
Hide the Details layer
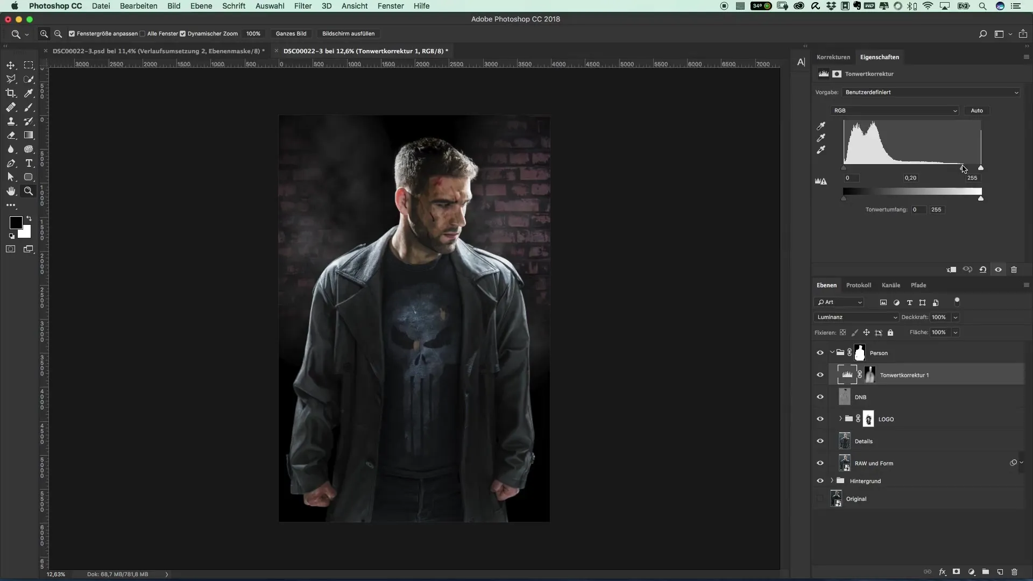(820, 441)
